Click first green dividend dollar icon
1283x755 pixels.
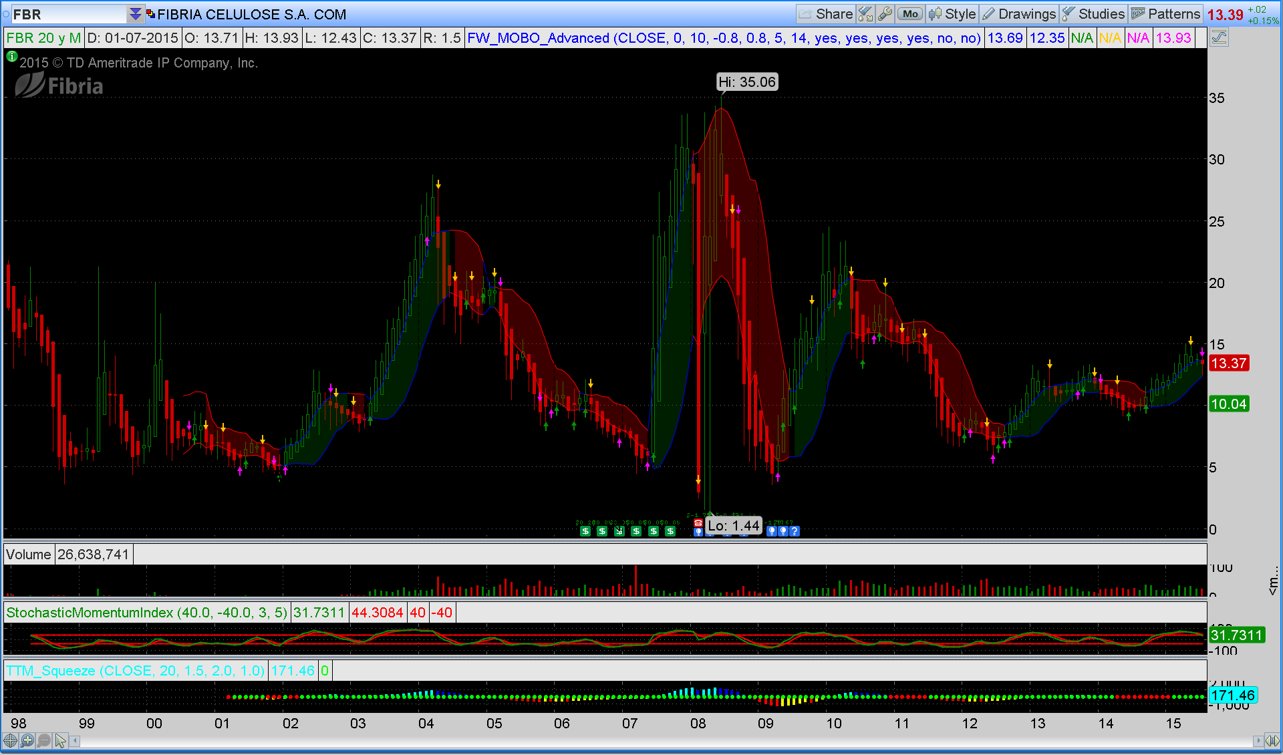point(585,531)
